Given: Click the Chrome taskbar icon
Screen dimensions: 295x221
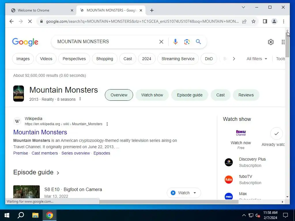Looking at the screenshot, I should coord(50,215).
